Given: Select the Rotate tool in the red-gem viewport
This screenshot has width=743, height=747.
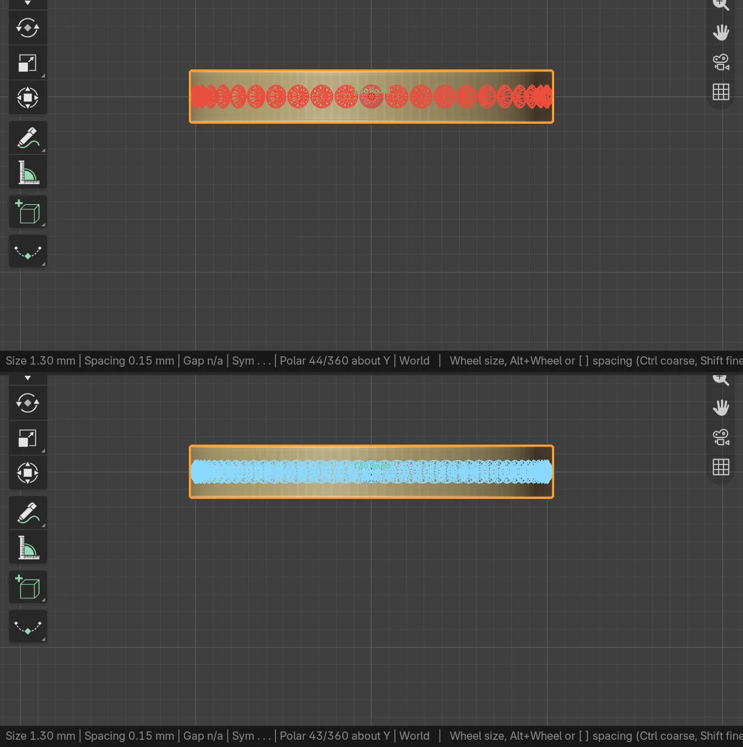Looking at the screenshot, I should pos(28,28).
